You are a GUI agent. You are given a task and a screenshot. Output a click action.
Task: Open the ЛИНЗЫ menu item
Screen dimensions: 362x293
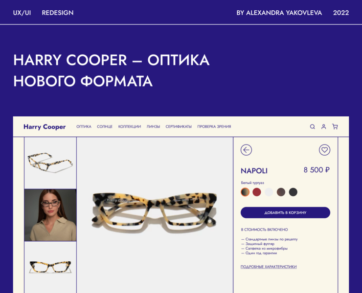(153, 126)
